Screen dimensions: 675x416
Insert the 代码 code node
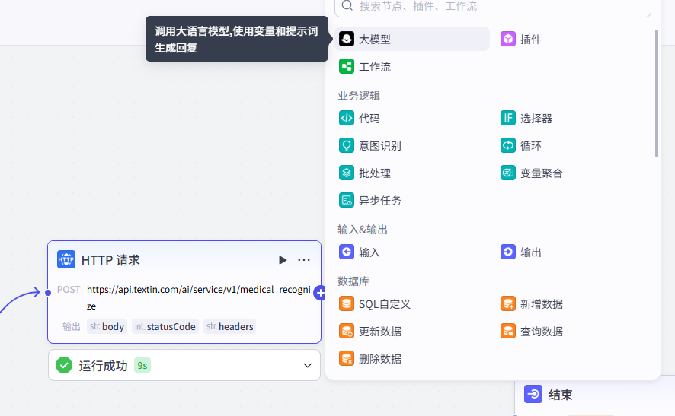pos(359,118)
